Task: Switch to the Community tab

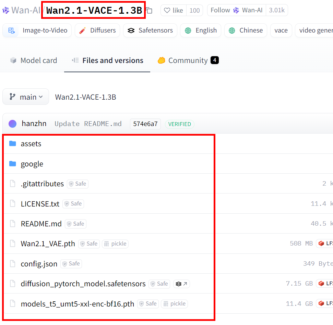Action: 188,61
